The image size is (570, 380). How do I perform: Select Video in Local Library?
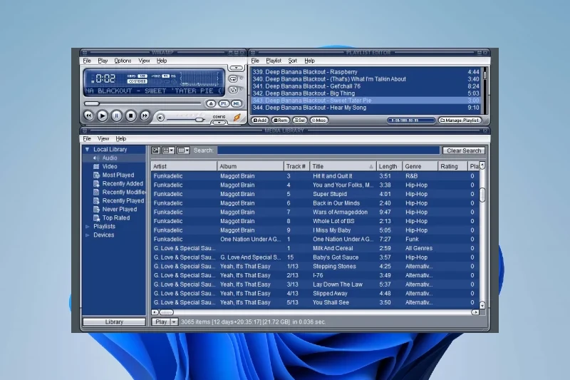(x=110, y=167)
